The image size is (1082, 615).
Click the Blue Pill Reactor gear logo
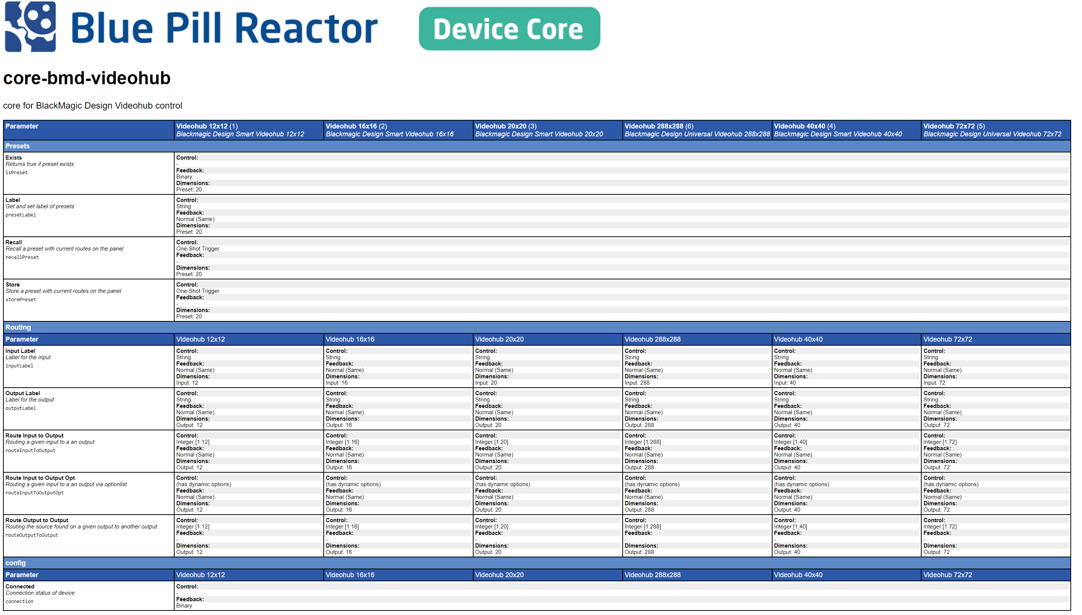coord(30,27)
